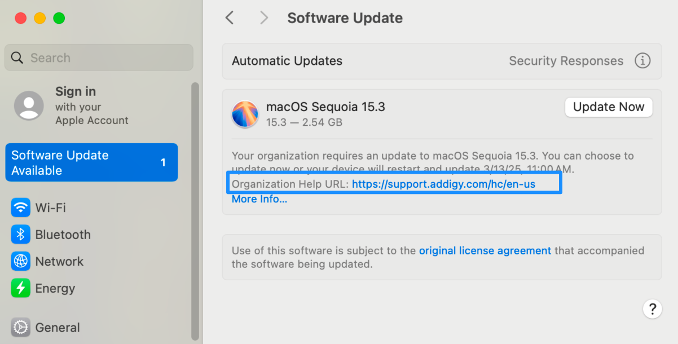Image resolution: width=678 pixels, height=344 pixels.
Task: Select Software Update Available sidebar item
Action: point(91,162)
